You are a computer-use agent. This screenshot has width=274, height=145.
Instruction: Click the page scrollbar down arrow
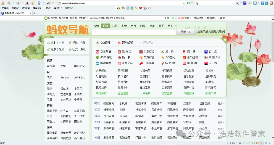pos(272,137)
